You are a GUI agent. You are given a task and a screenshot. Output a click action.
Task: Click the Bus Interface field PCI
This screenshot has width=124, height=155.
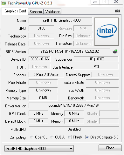click(96, 67)
